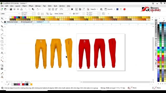Click the Page 1 tab

[27, 82]
